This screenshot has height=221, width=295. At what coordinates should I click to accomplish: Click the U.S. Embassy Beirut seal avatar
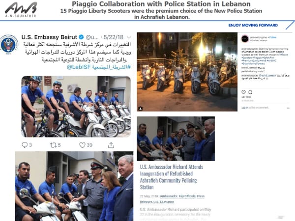click(8, 45)
